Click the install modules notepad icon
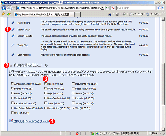This screenshot has width=166, height=136. (11, 121)
